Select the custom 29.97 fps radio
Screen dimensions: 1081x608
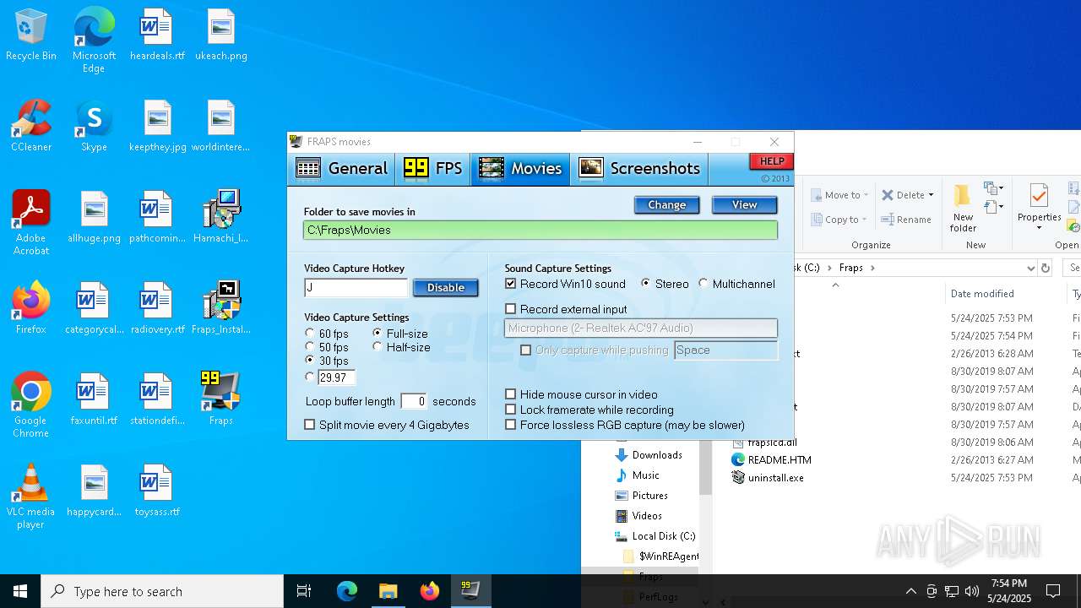tap(310, 377)
